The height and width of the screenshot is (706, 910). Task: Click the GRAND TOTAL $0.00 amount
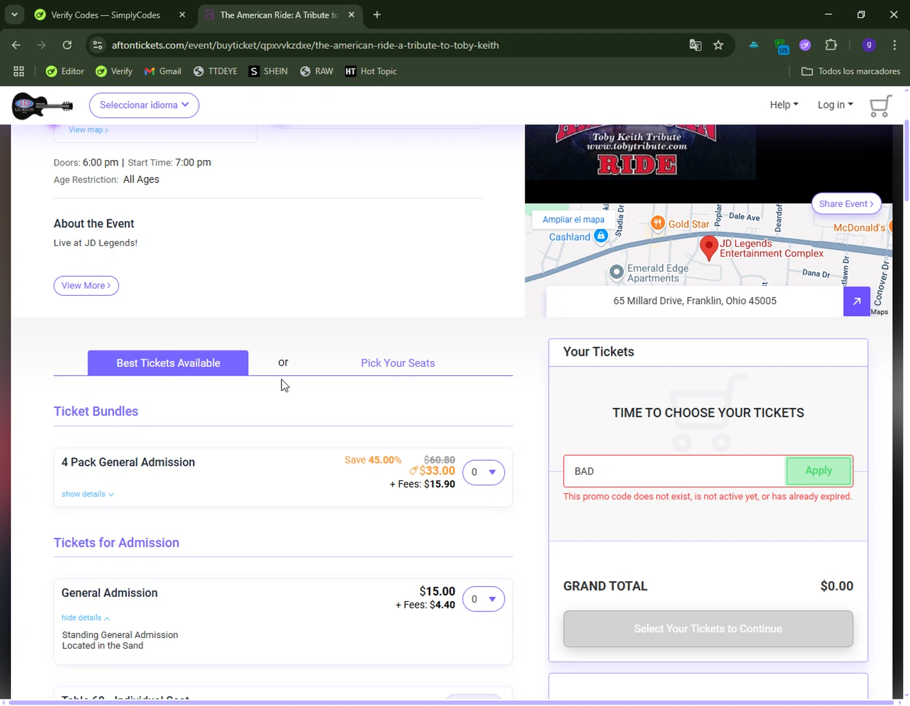(x=837, y=586)
